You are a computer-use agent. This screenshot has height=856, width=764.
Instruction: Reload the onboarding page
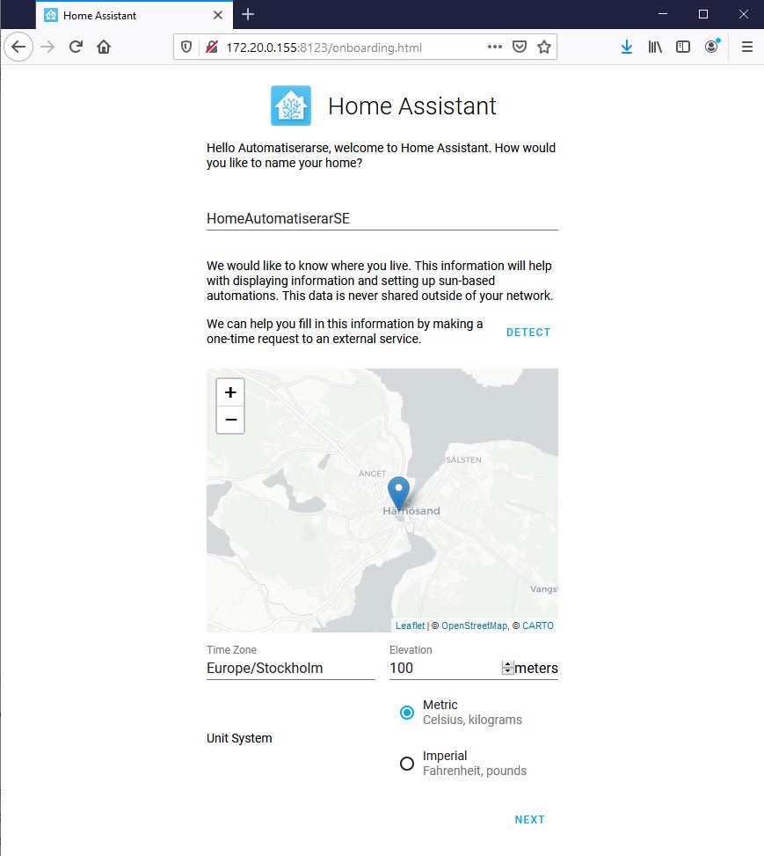click(76, 47)
